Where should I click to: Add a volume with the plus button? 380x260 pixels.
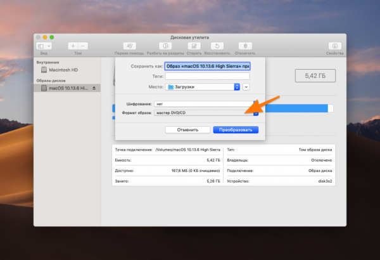pos(73,46)
